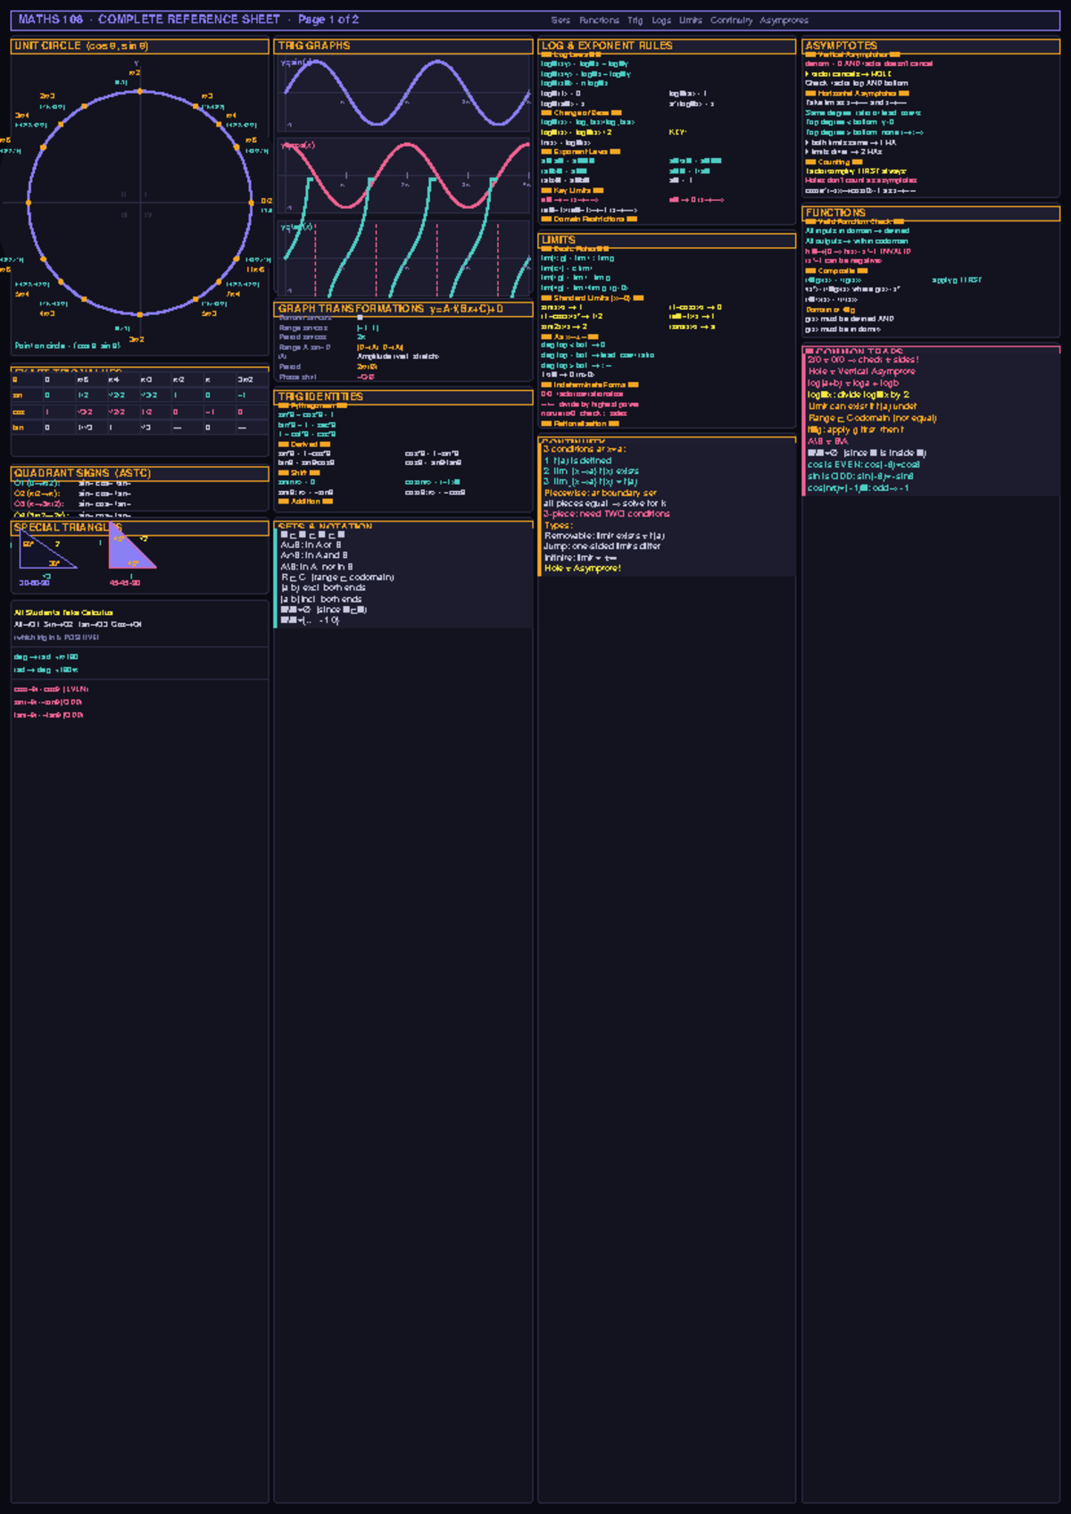The width and height of the screenshot is (1071, 1514).
Task: Click the unit circle diagram center
Action: pos(140,204)
